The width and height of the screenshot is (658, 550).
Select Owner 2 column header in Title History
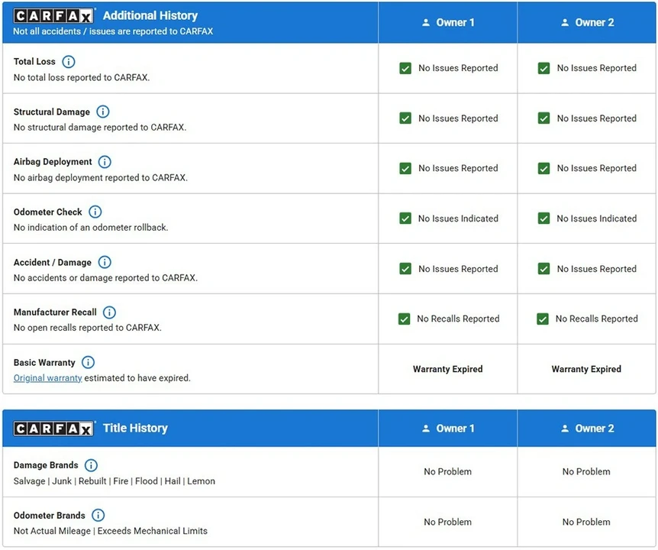587,429
